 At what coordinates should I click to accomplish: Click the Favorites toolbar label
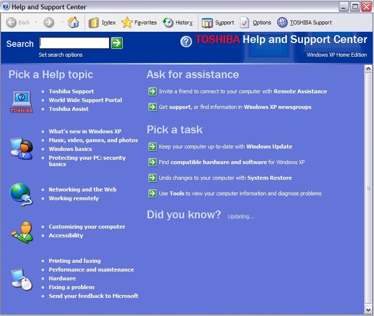(146, 22)
